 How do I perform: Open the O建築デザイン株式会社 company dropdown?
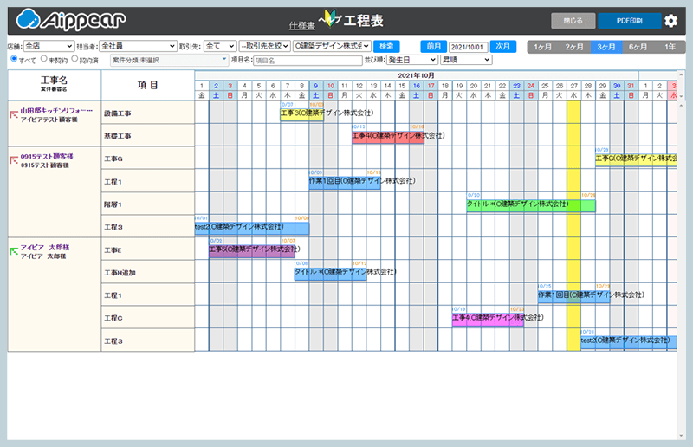tap(332, 46)
